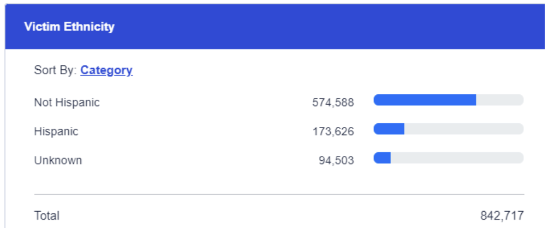Click the divider line above Total

(279, 194)
